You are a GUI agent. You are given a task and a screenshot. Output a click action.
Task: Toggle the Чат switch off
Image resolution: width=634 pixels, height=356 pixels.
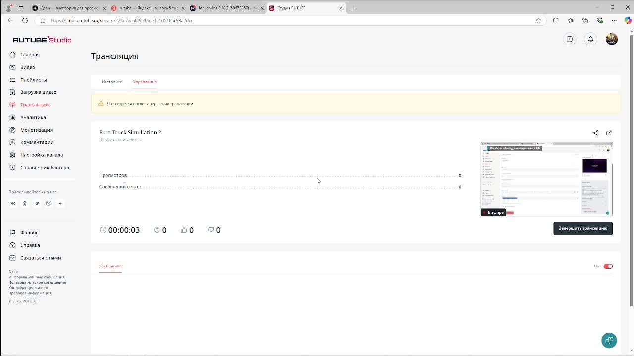click(x=608, y=266)
